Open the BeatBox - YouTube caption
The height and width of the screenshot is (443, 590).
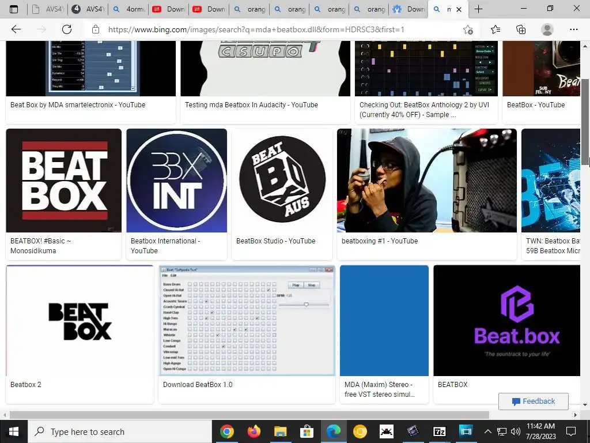(x=536, y=105)
